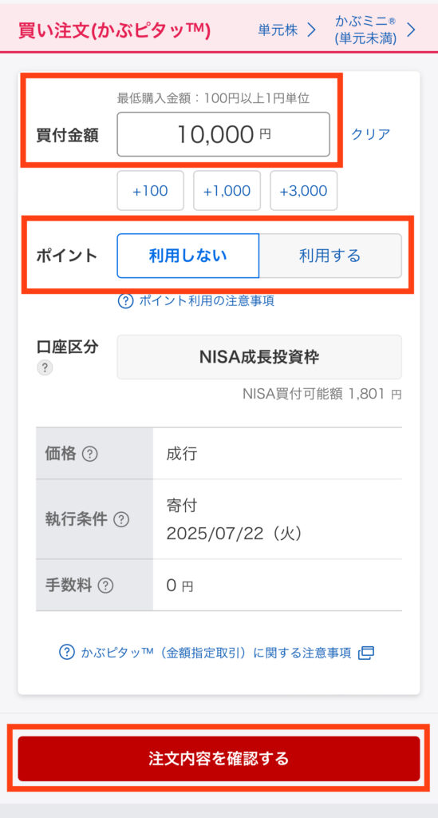Add +3,000 yen to amount
The height and width of the screenshot is (818, 438).
tap(304, 190)
